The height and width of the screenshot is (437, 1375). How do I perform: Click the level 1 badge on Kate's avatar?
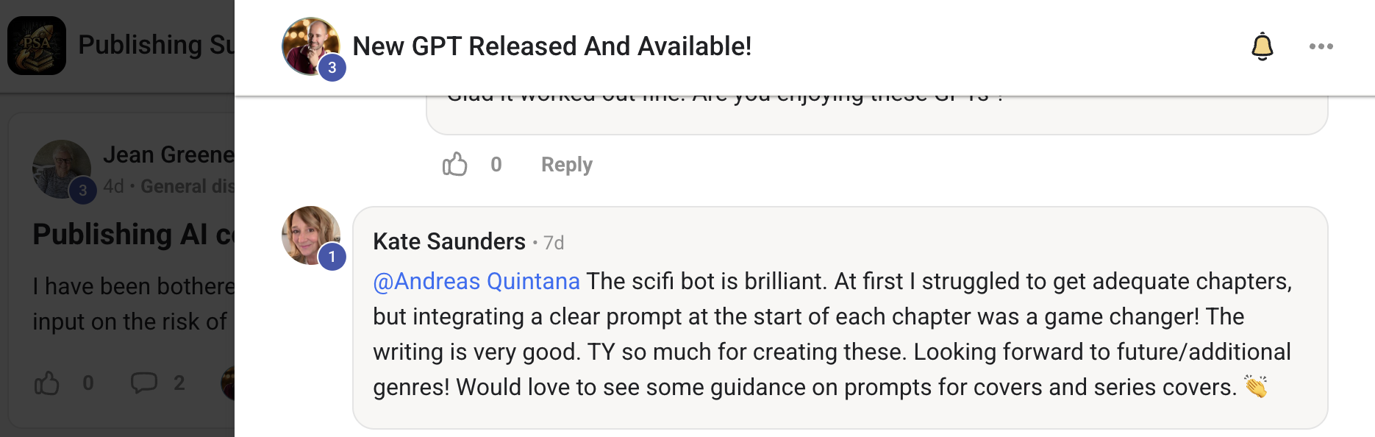332,256
